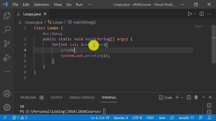Create a new terminal with plus icon

(177, 97)
